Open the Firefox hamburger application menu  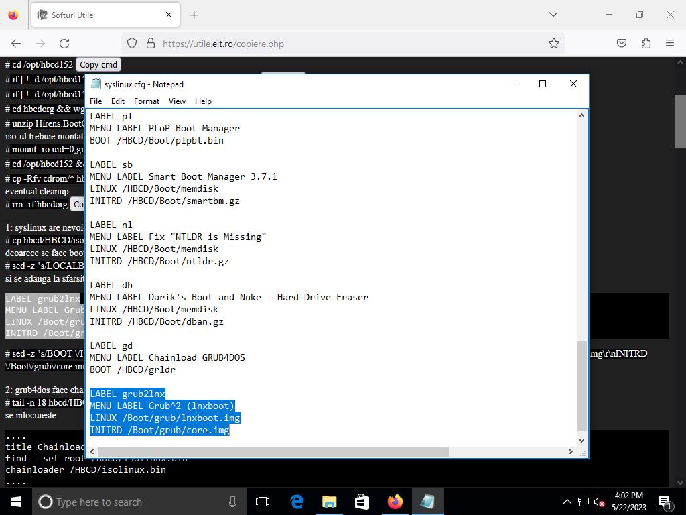[x=669, y=44]
